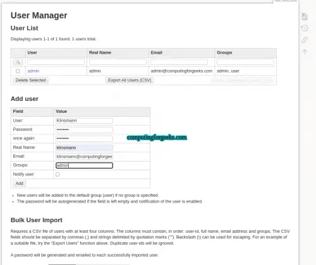Screen dimensions: 316x265
Task: Click the Email field in Add user
Action: point(84,156)
